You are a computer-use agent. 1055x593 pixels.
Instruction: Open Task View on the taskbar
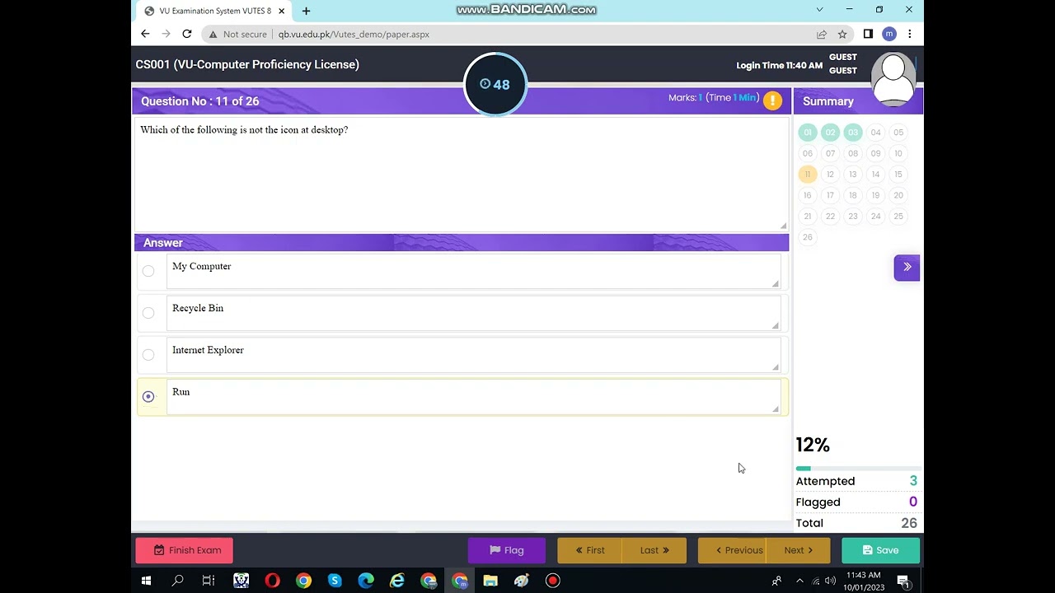(209, 581)
